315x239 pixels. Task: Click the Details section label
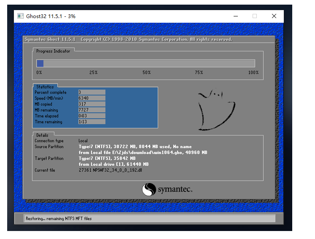coord(42,135)
